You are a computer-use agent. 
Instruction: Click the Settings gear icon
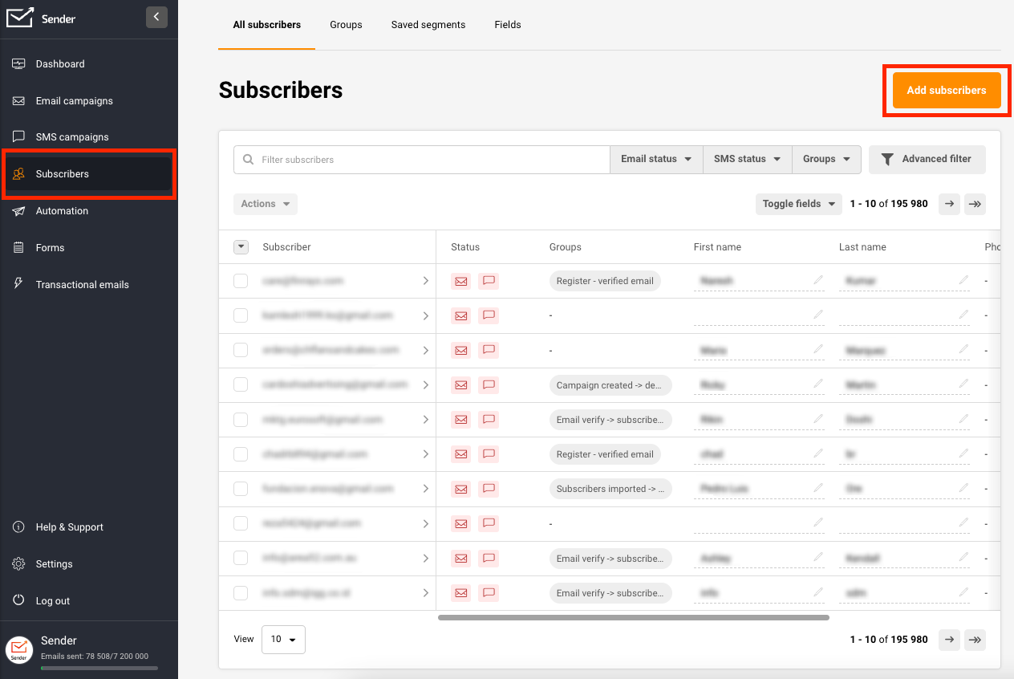click(x=18, y=564)
